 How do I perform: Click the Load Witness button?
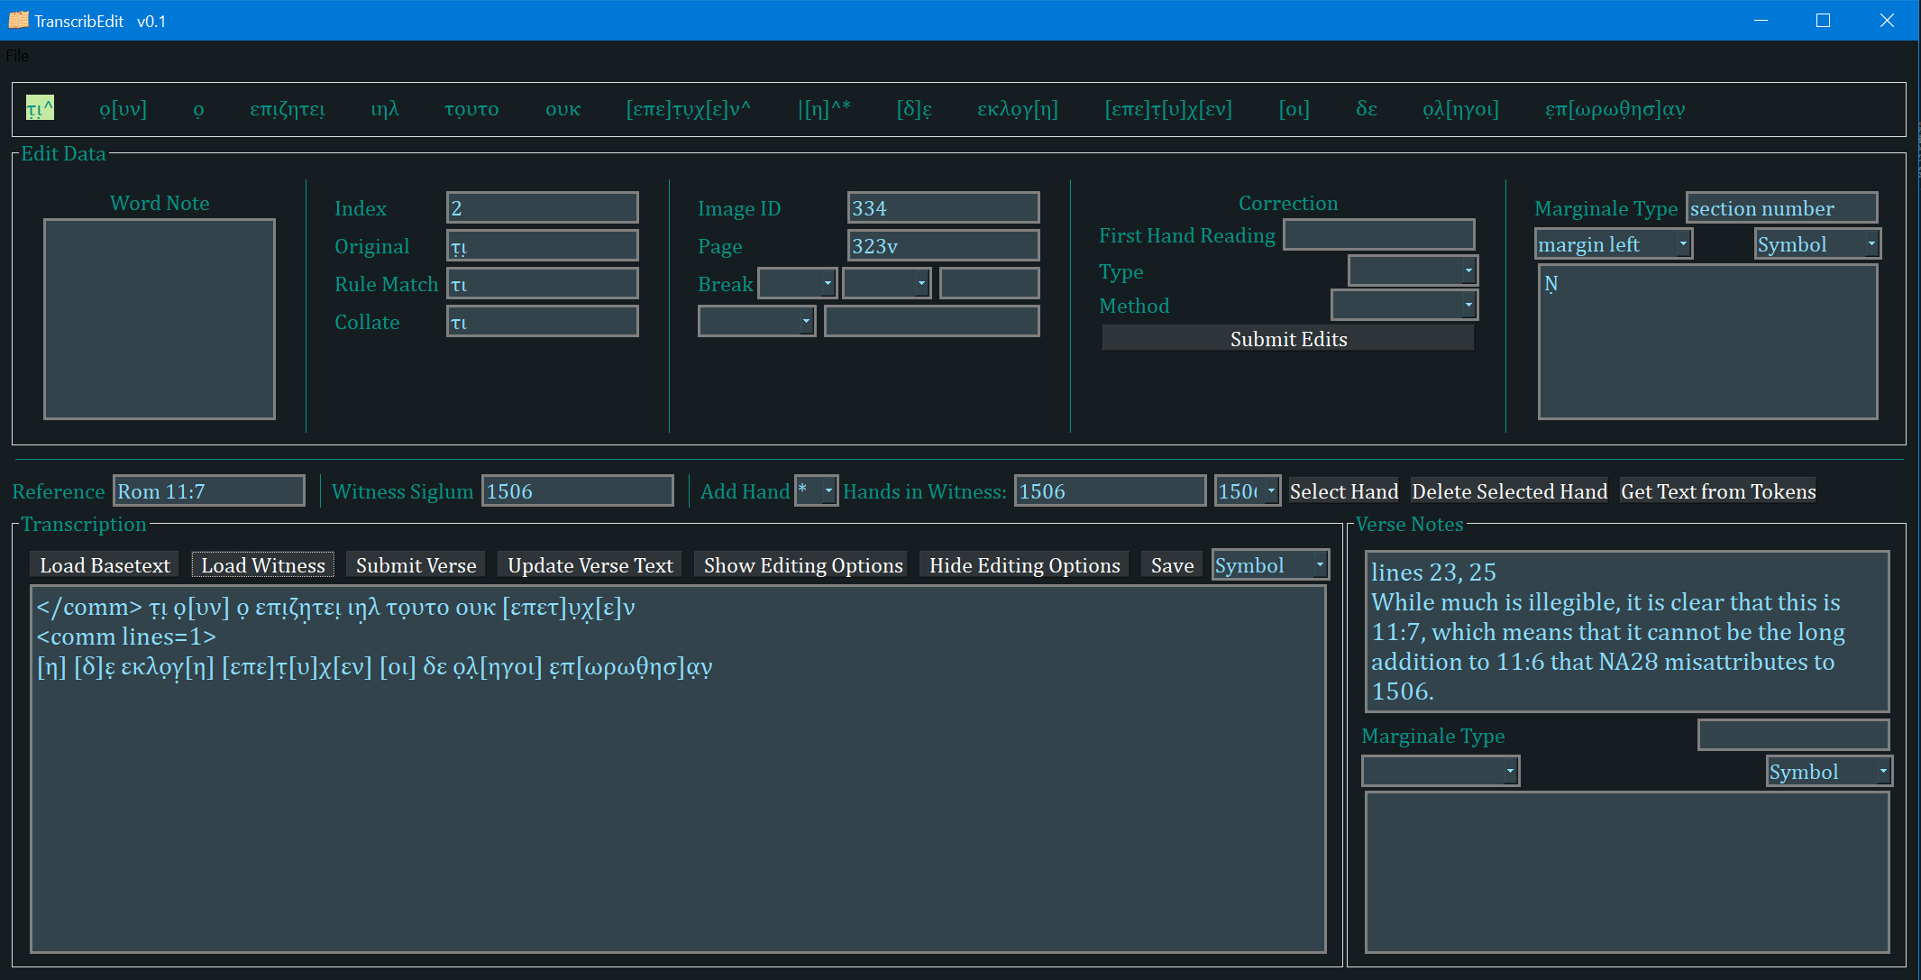pos(262,565)
